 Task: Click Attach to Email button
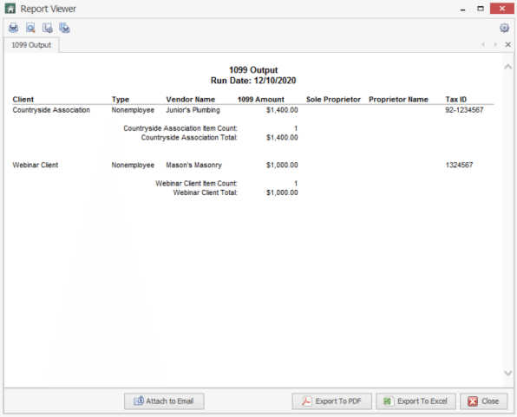[x=164, y=401]
